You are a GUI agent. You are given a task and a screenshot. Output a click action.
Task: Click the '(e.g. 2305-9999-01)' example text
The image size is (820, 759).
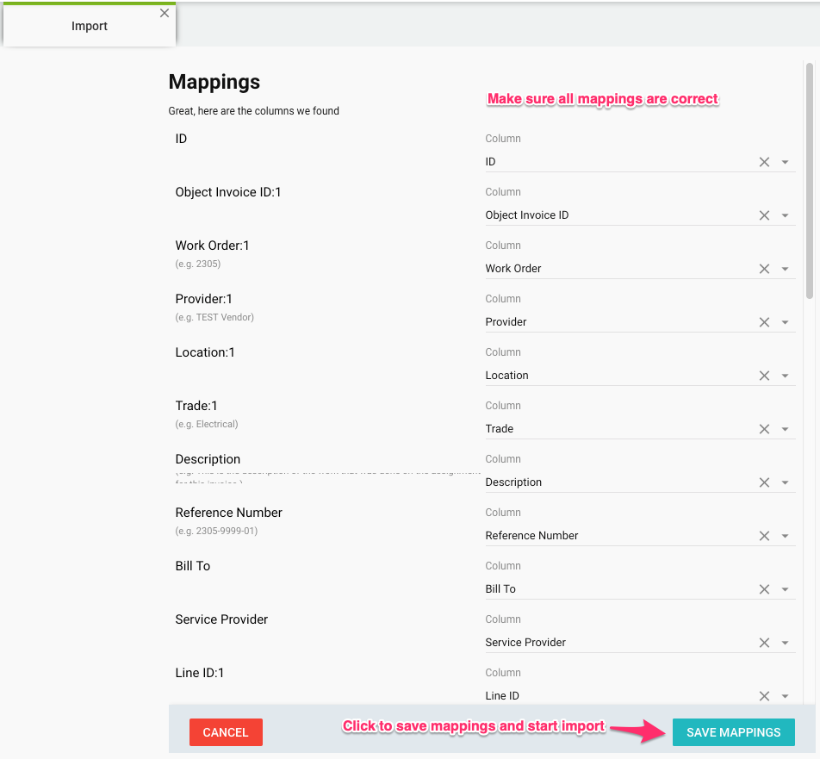point(216,531)
